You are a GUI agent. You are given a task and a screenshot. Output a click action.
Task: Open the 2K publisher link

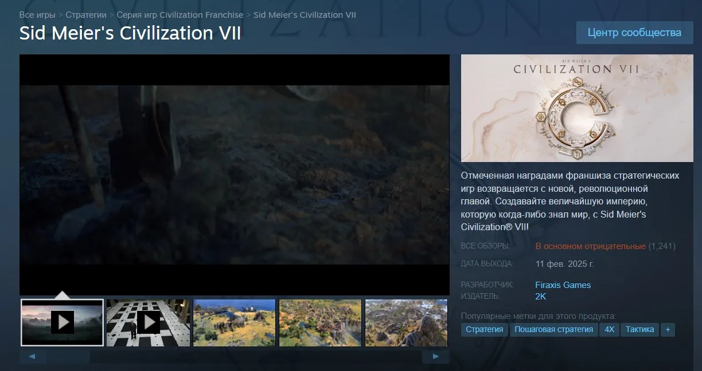tap(540, 296)
